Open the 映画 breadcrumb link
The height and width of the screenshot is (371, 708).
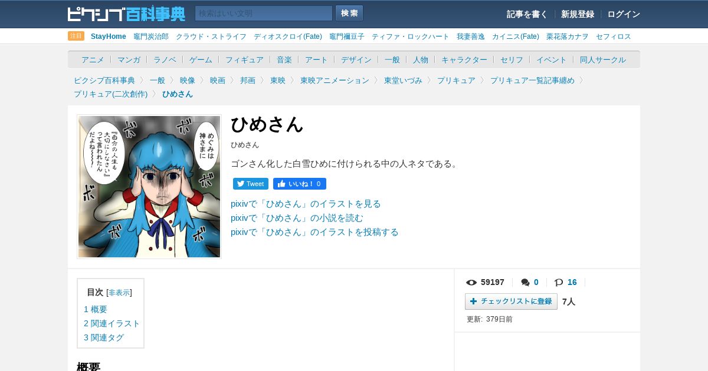pyautogui.click(x=218, y=80)
